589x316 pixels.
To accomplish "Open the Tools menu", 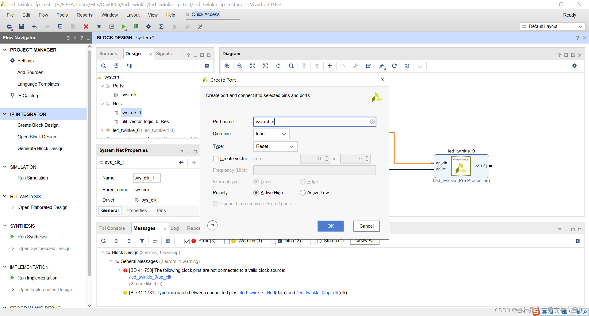I will (x=62, y=15).
